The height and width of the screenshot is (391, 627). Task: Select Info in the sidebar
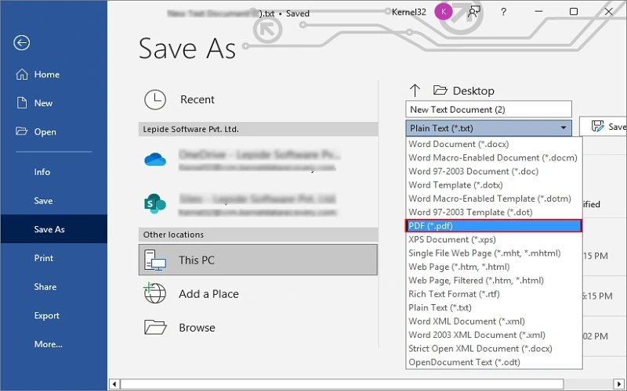[54, 172]
